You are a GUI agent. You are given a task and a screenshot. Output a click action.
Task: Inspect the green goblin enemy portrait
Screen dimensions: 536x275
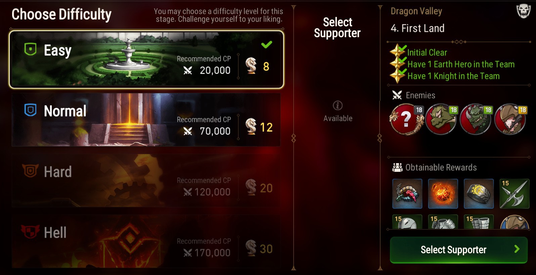(441, 119)
